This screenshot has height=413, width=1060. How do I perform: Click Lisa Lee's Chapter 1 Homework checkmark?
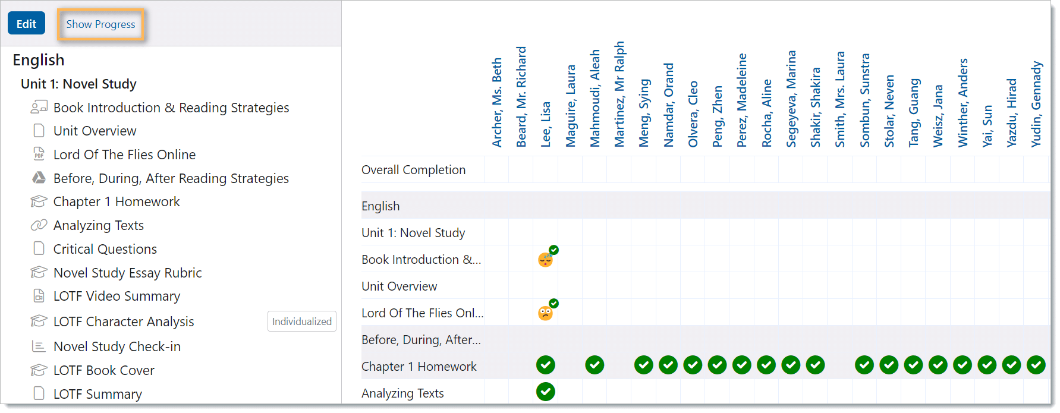546,365
